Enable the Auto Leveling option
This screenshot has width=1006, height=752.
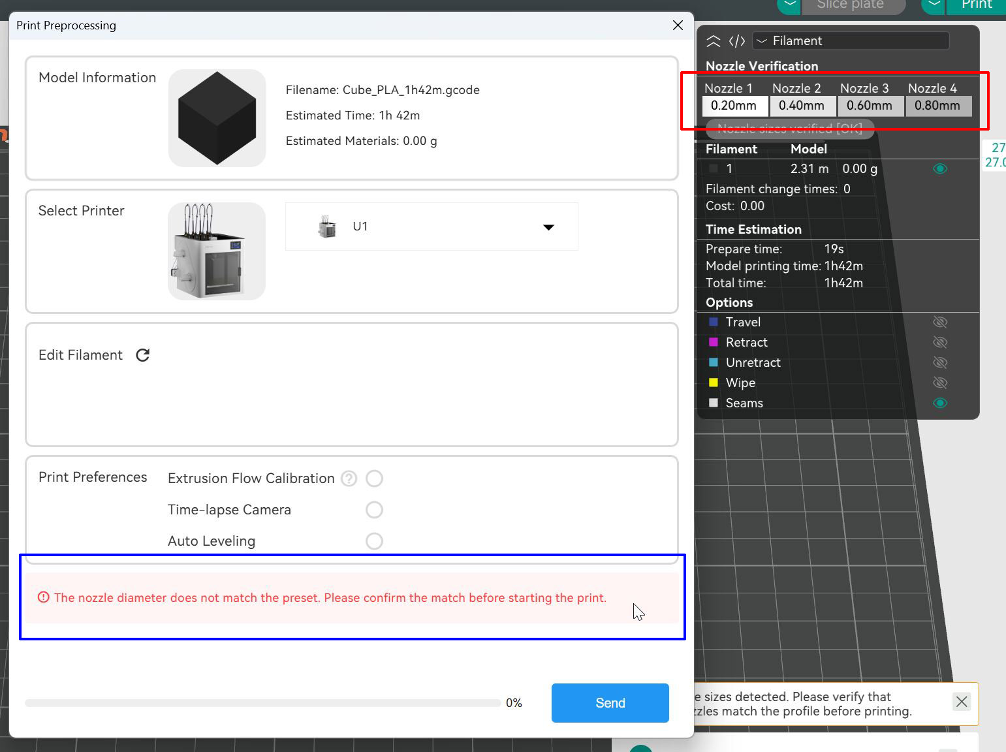(374, 541)
